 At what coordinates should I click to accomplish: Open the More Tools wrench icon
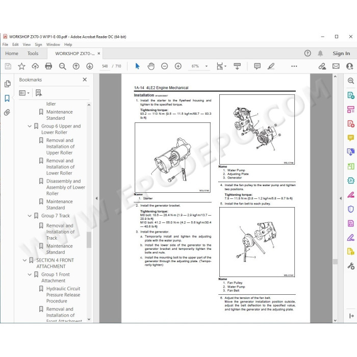coord(351,266)
